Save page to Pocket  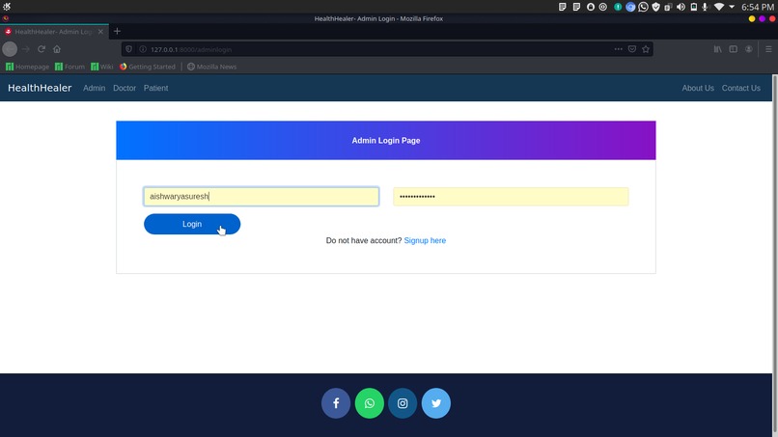pos(632,49)
